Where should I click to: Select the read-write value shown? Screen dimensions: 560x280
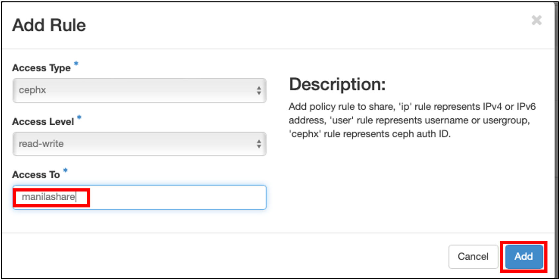[x=41, y=144]
